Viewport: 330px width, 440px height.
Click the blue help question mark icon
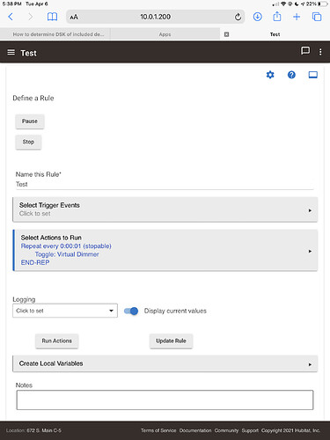click(291, 75)
